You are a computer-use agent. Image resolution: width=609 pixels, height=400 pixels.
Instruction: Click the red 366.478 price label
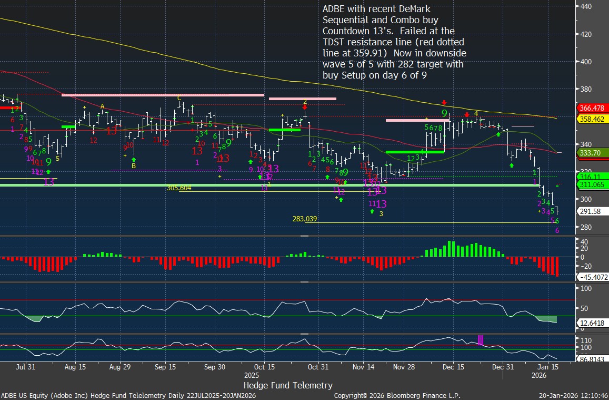593,108
